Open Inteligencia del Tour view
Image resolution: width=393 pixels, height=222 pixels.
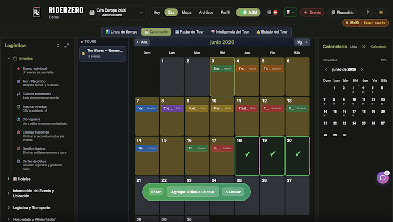pyautogui.click(x=230, y=32)
